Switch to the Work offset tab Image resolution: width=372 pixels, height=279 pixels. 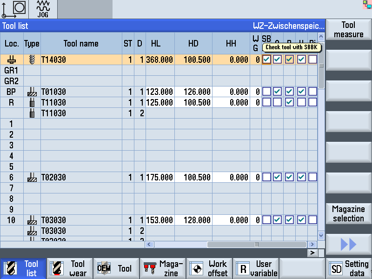point(209,268)
